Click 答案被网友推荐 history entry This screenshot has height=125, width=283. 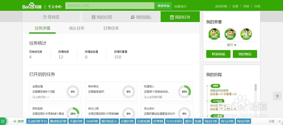[219, 90]
